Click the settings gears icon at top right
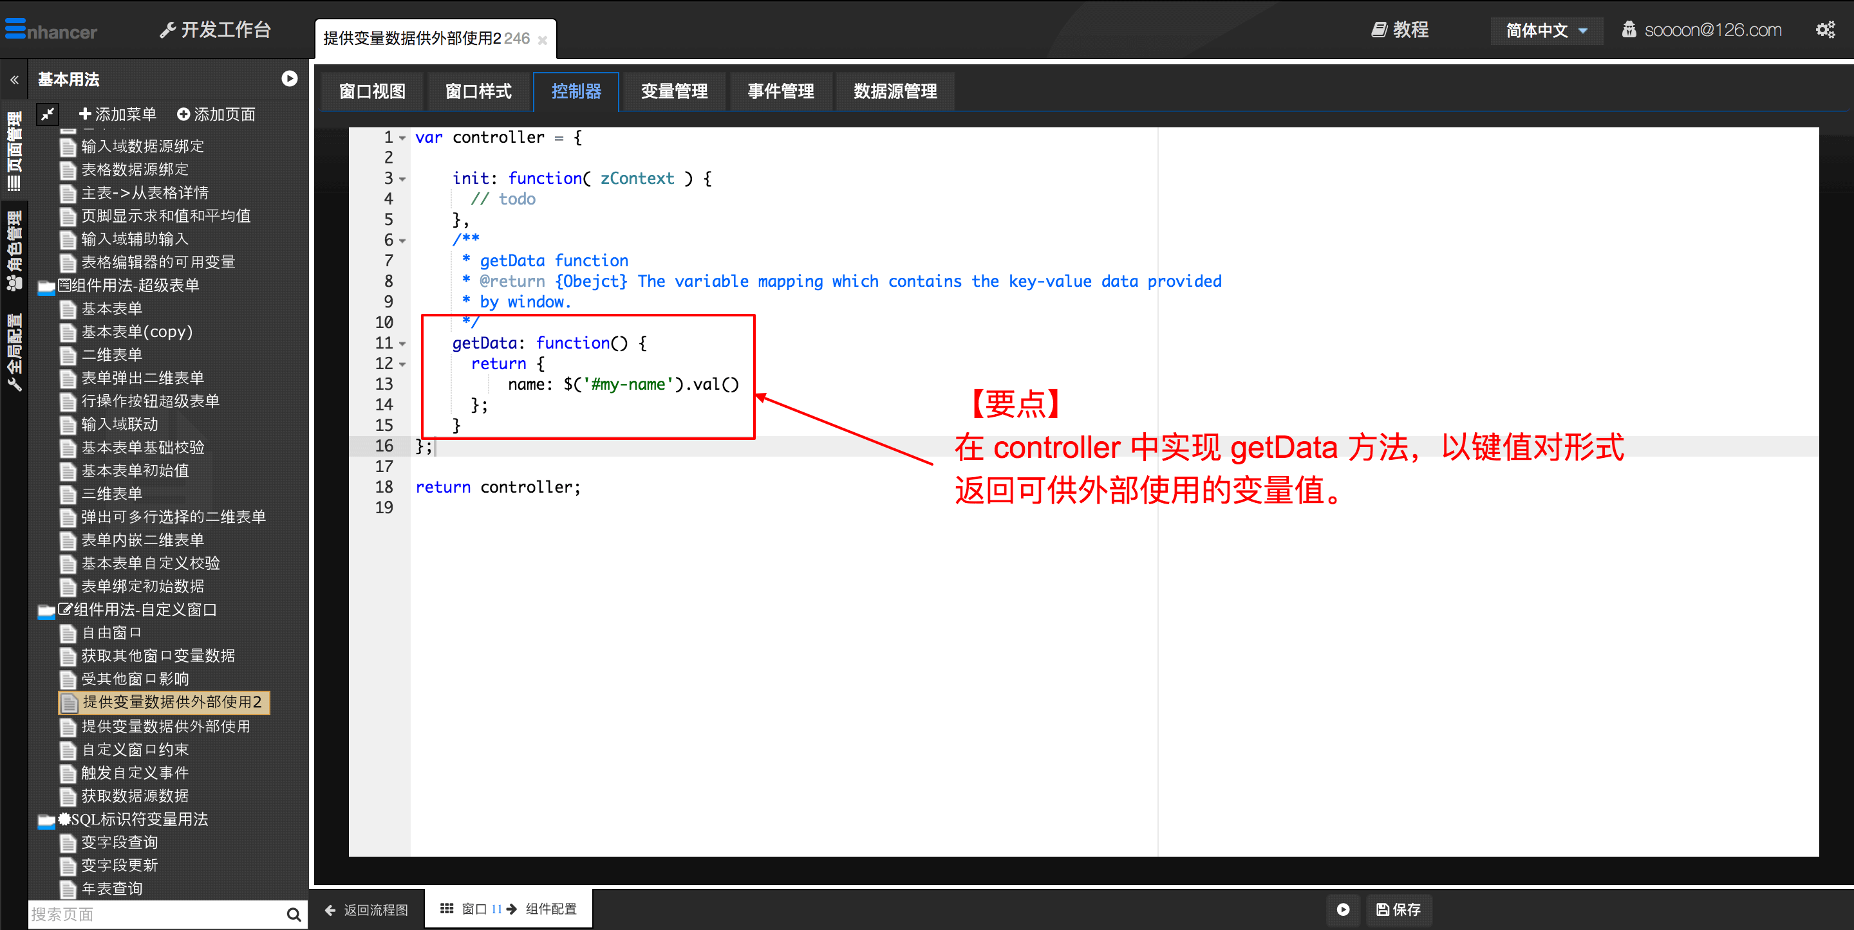Screen dimensions: 1854x930 click(1824, 30)
